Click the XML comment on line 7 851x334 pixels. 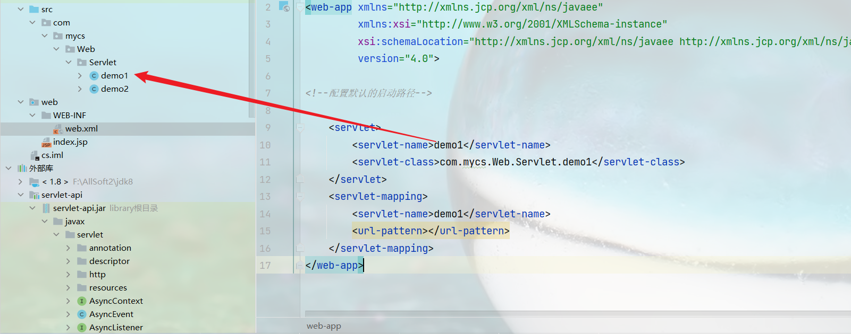368,93
